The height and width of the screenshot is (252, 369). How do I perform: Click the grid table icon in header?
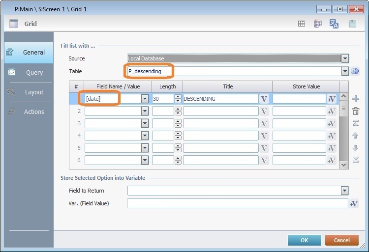302,24
